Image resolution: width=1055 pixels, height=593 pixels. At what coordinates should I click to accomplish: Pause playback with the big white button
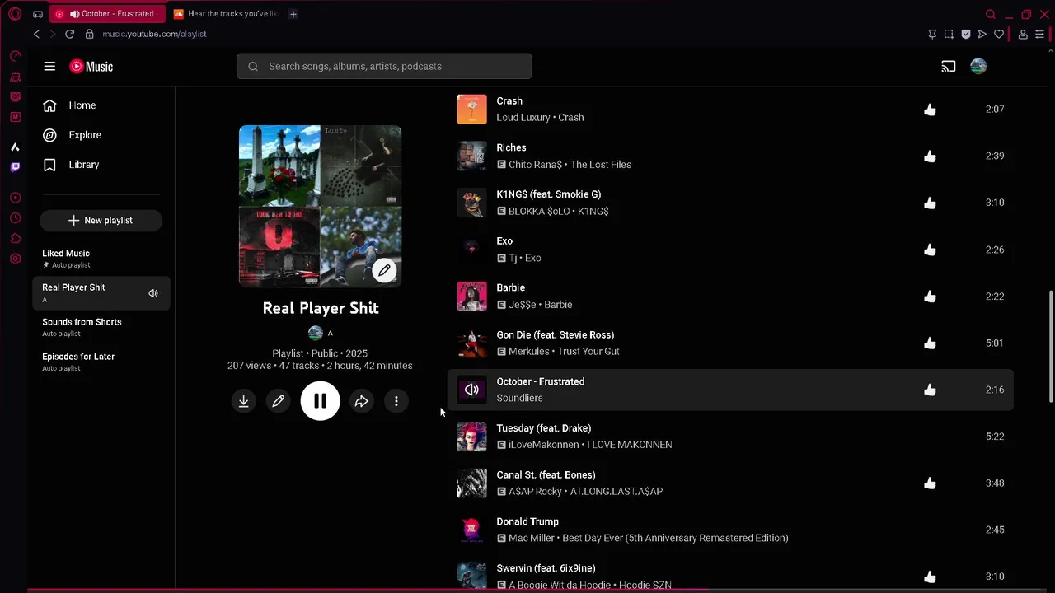[320, 401]
